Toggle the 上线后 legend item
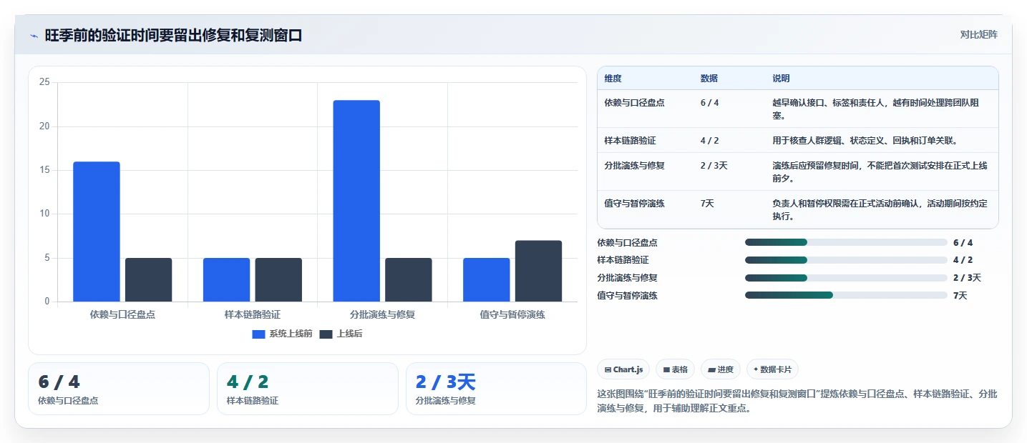Image resolution: width=1027 pixels, height=443 pixels. (341, 334)
